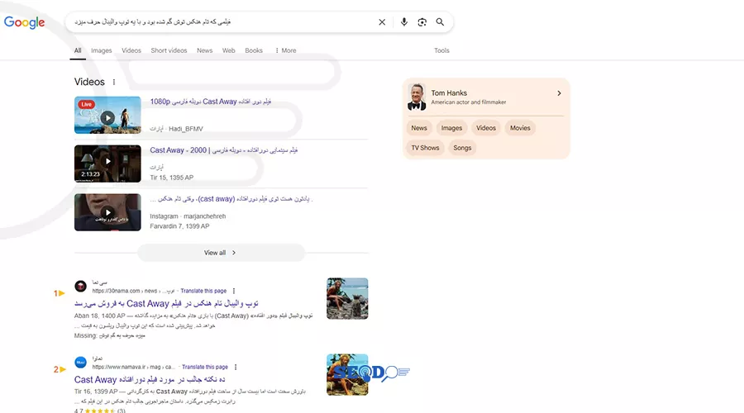Select the Images chip for Tom Hanks

451,128
